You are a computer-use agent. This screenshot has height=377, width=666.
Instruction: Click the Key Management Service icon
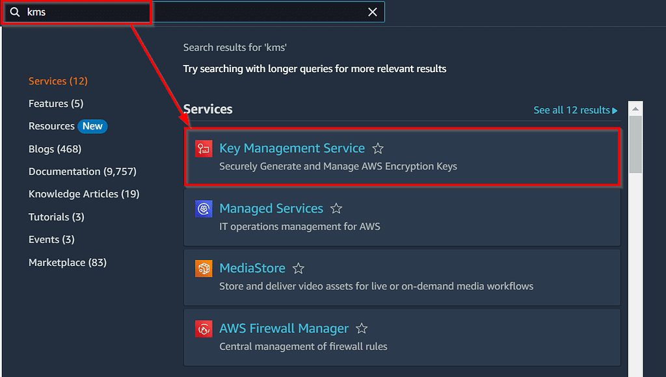204,148
